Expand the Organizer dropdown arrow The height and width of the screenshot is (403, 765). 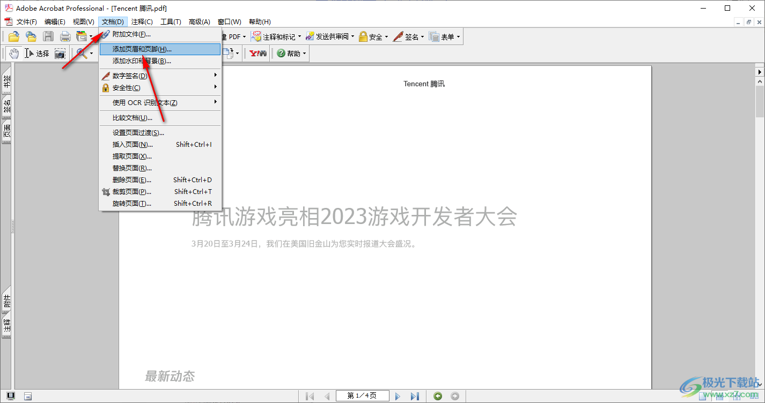(x=91, y=37)
